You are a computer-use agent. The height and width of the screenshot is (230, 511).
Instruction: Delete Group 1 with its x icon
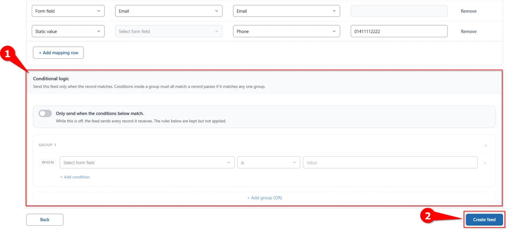[485, 145]
